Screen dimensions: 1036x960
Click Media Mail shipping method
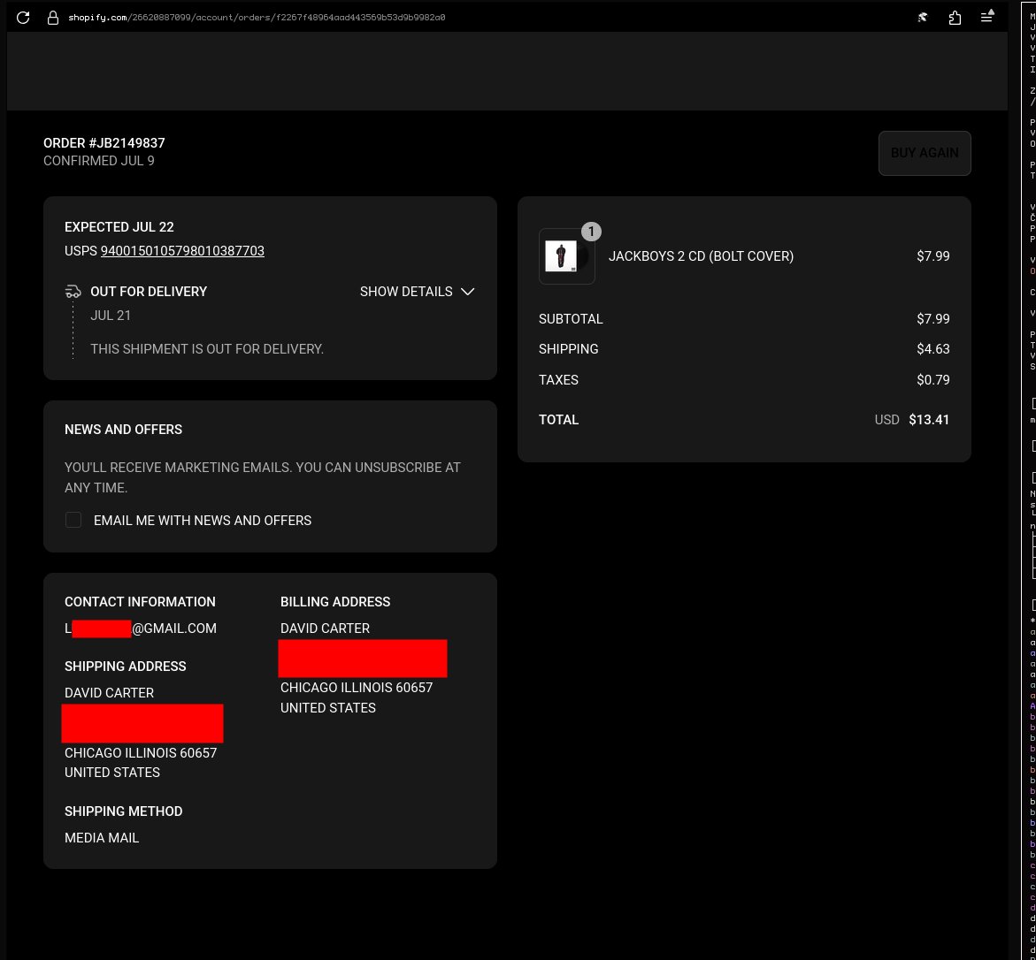coord(102,838)
